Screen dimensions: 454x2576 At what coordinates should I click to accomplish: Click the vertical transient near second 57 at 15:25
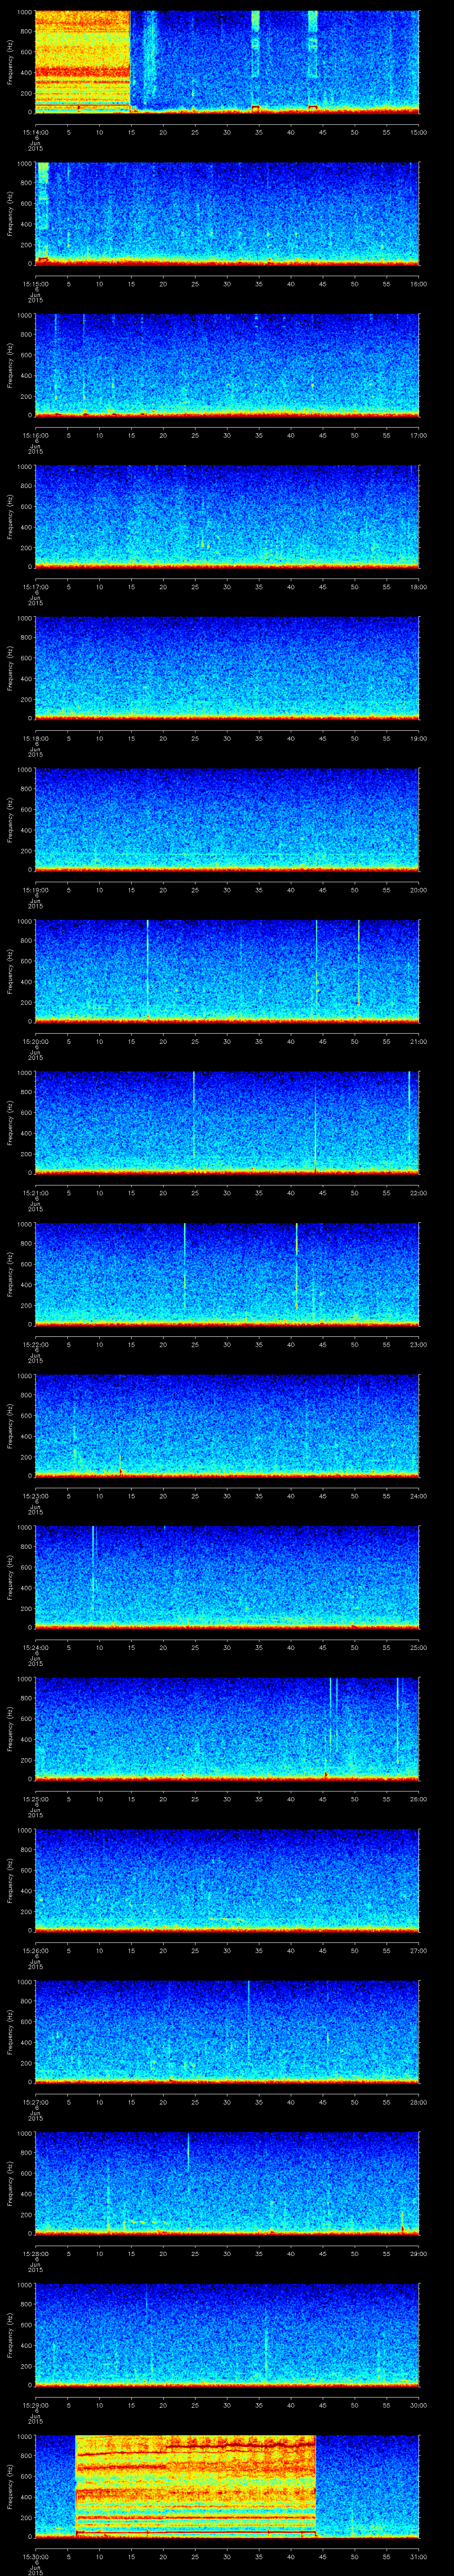pyautogui.click(x=397, y=1720)
